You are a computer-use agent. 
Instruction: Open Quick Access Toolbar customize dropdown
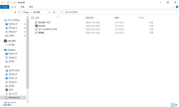pos(15,3)
